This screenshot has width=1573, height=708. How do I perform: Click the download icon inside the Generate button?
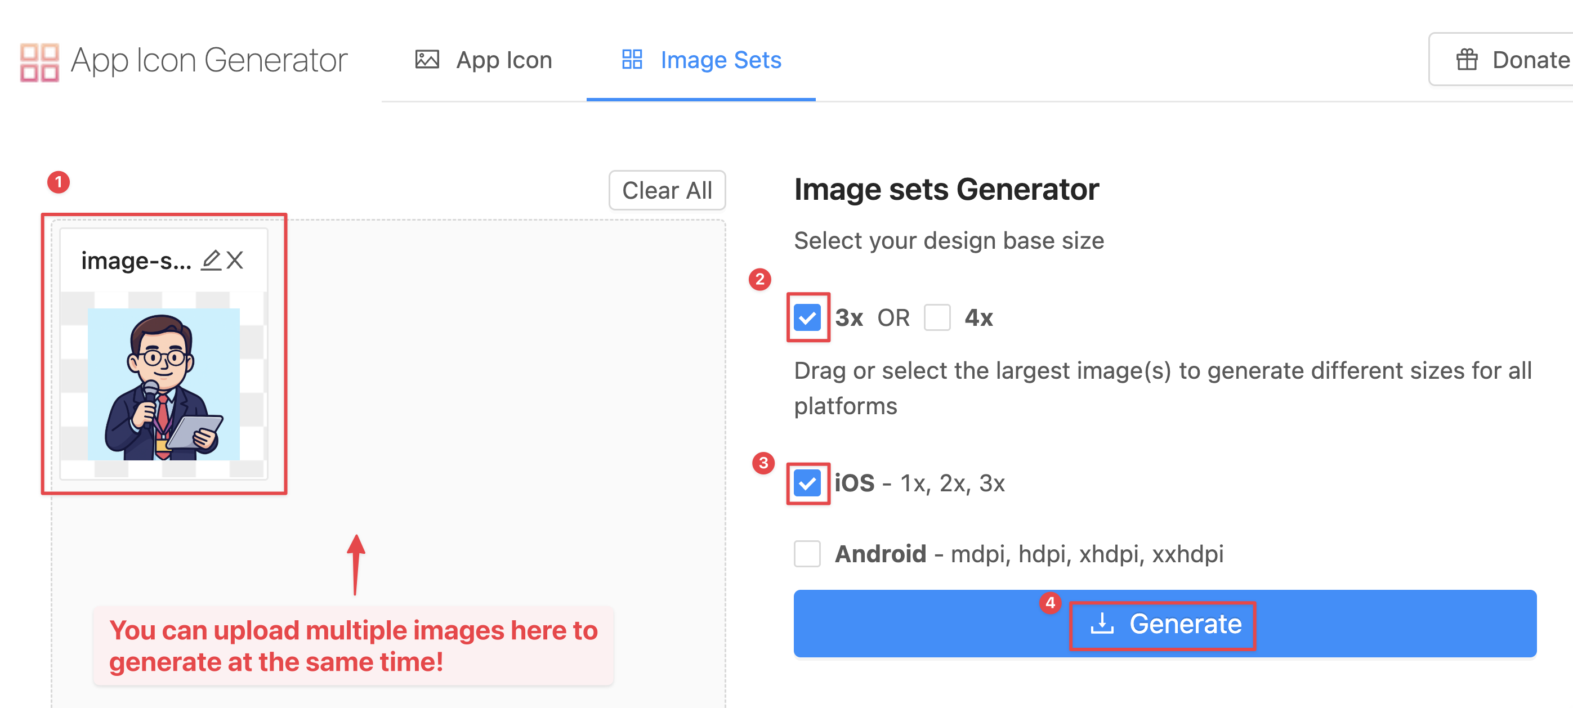(x=1103, y=623)
